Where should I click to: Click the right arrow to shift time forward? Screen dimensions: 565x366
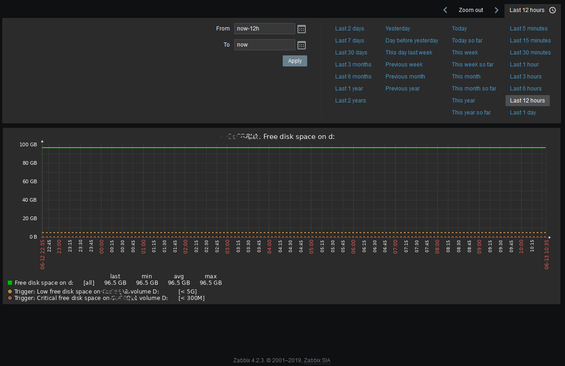pos(496,10)
